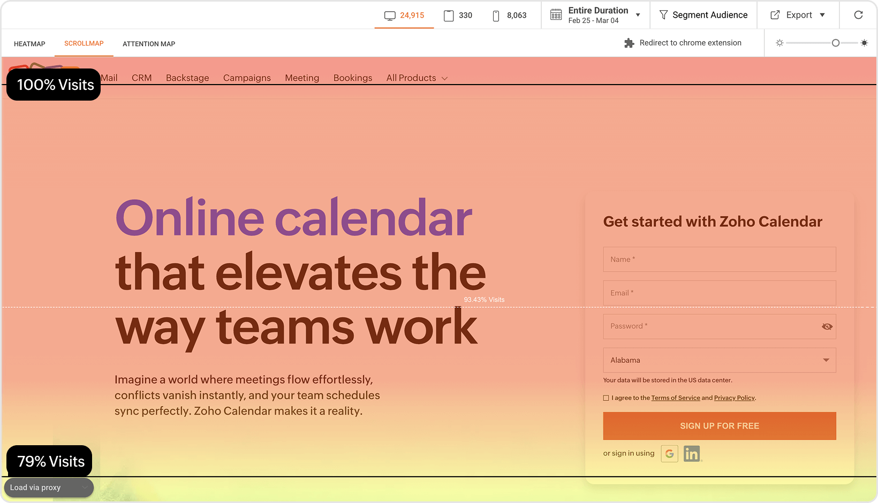Open the Entire Duration date dropdown
This screenshot has height=503, width=878.
638,15
